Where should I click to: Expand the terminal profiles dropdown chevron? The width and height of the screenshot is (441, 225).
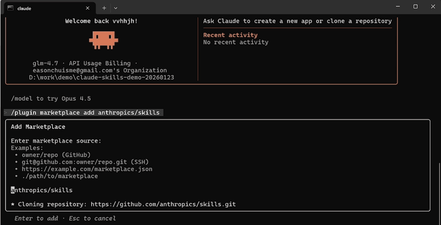pyautogui.click(x=115, y=8)
